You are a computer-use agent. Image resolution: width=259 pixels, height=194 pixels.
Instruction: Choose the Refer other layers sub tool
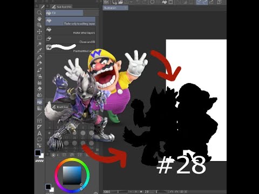pyautogui.click(x=70, y=31)
